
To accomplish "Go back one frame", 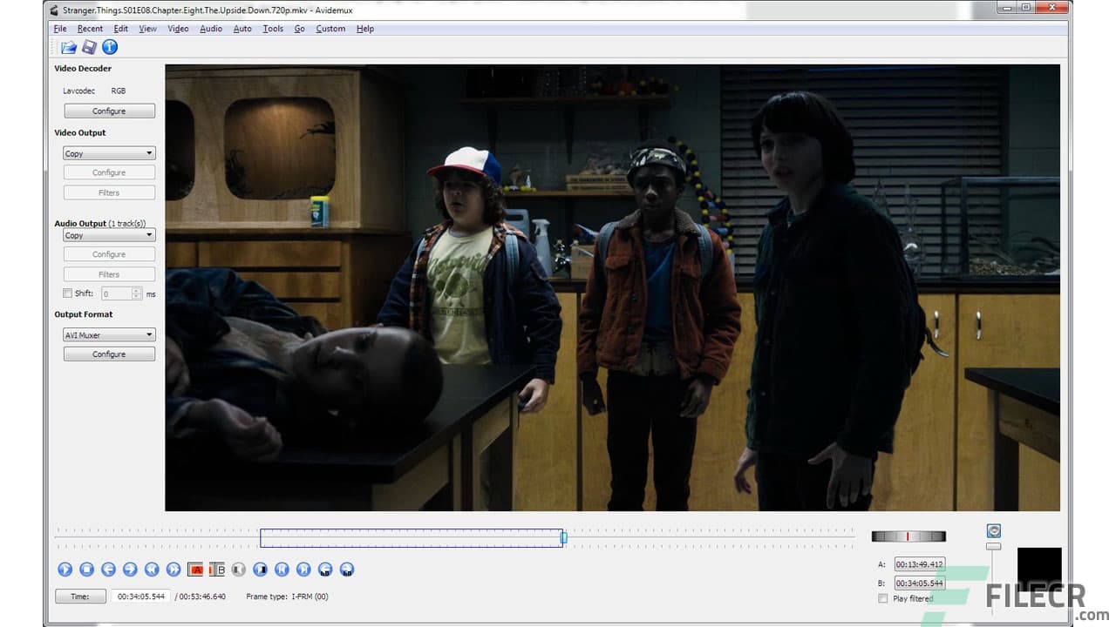I will [108, 569].
